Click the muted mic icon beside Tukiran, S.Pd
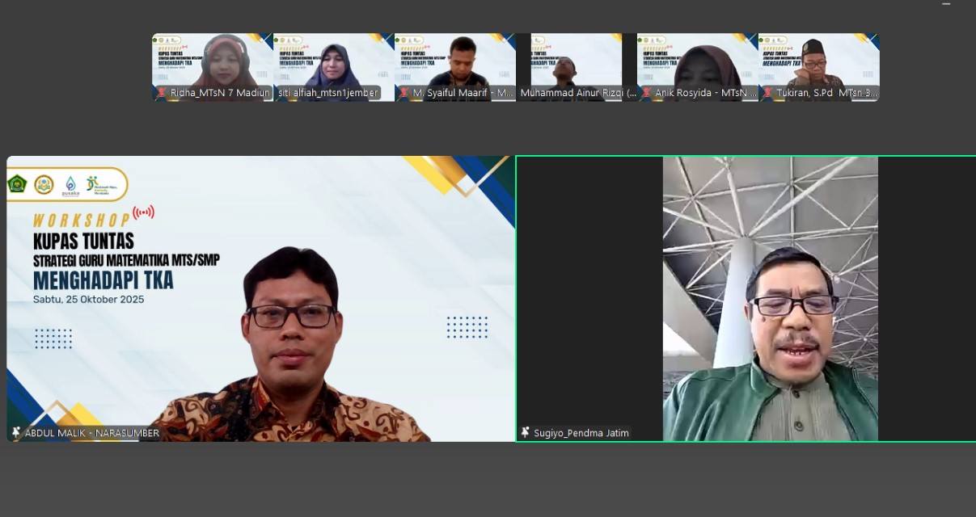976x517 pixels. (x=768, y=93)
